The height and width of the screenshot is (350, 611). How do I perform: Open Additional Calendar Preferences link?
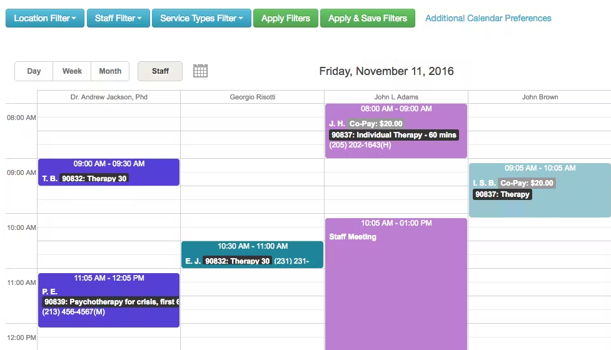click(x=488, y=18)
